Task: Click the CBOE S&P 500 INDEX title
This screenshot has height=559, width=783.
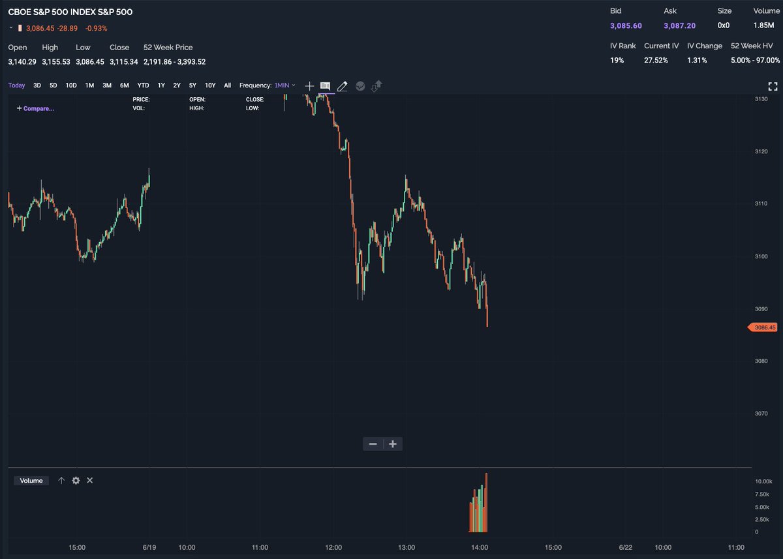Action: (x=70, y=12)
